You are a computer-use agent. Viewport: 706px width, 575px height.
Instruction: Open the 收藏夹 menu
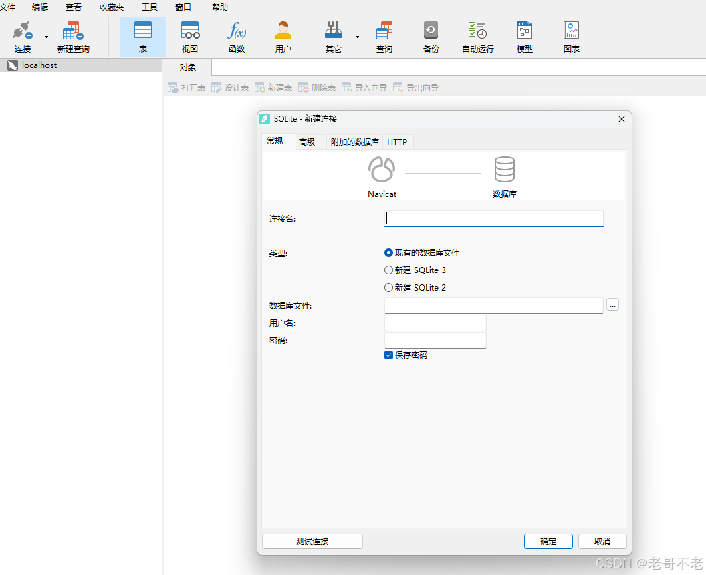click(x=112, y=7)
